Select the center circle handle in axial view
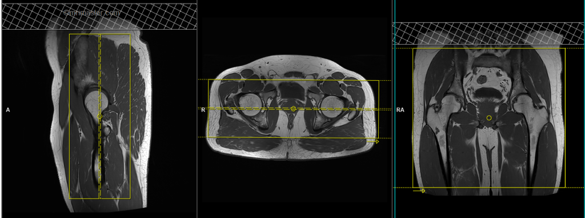 [x=293, y=109]
